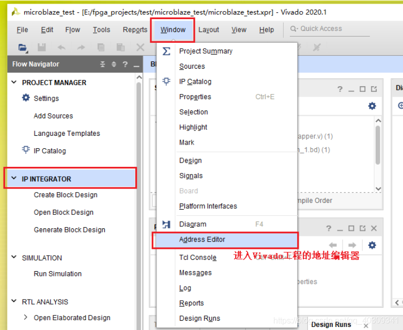The image size is (403, 330).
Task: Choose Project Summary menu entry
Action: (x=227, y=51)
